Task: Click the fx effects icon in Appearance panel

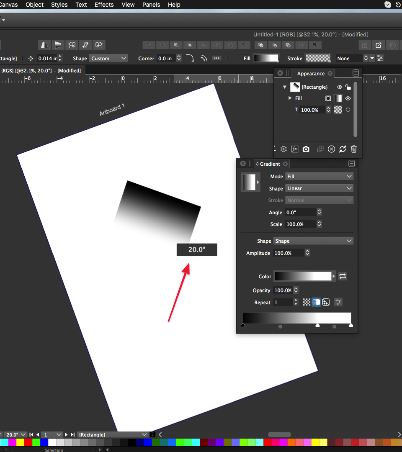Action: point(295,149)
